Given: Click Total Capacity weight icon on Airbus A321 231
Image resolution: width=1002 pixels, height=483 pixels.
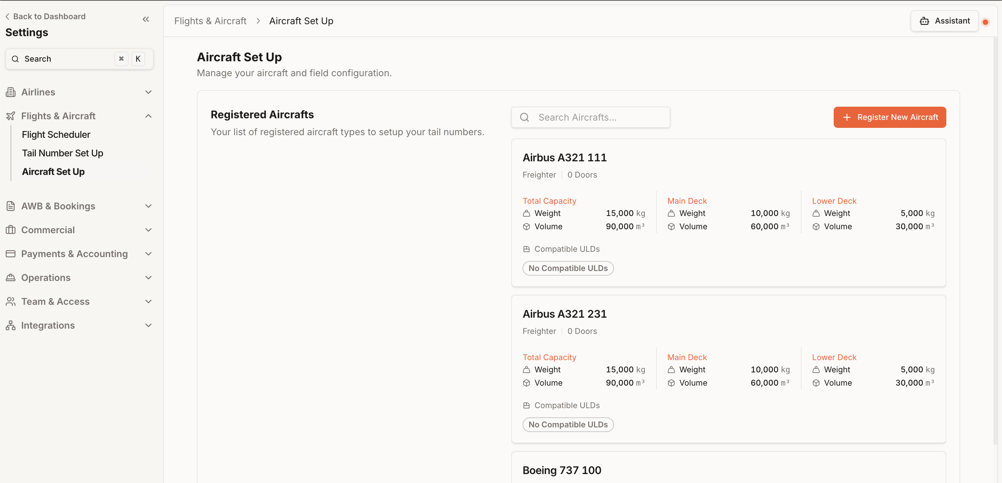Looking at the screenshot, I should [526, 369].
